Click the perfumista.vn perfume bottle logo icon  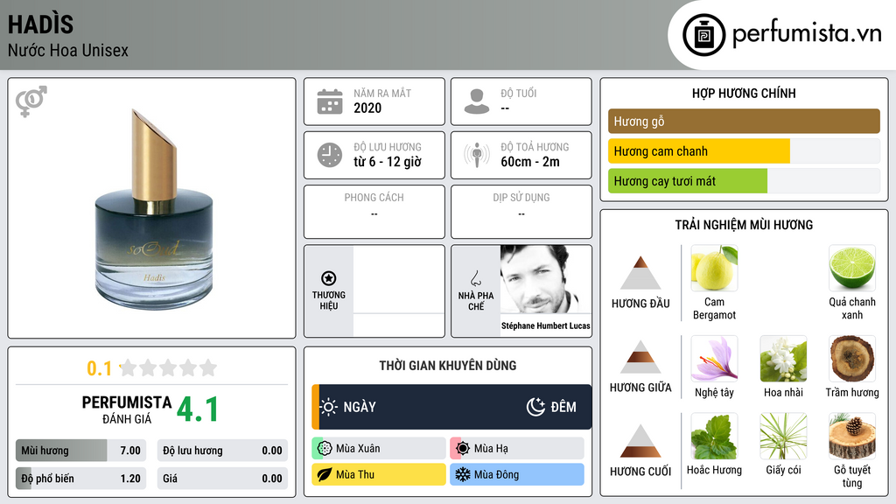click(x=703, y=35)
